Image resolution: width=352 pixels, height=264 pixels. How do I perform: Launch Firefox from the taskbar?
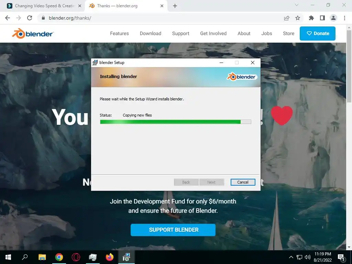pos(110,257)
